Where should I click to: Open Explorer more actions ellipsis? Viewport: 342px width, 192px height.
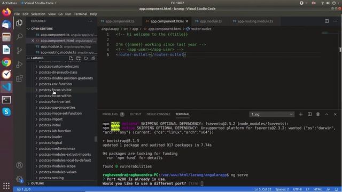(x=90, y=21)
